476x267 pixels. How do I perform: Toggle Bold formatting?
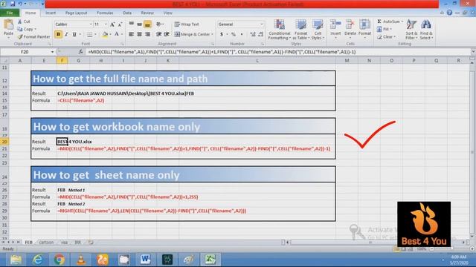(x=58, y=34)
